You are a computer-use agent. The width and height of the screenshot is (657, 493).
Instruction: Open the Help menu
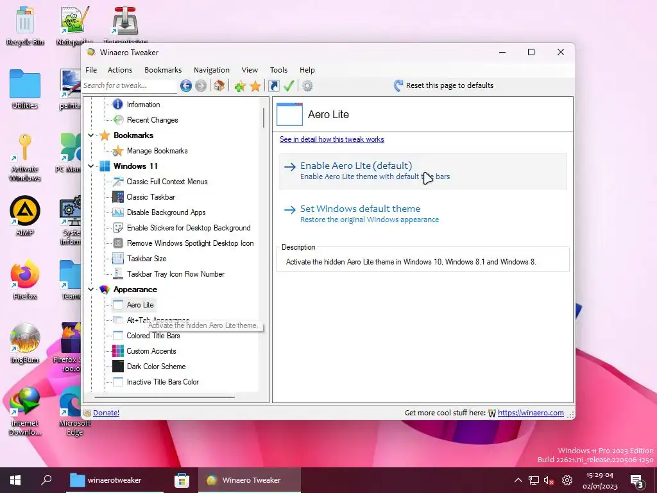(x=307, y=70)
